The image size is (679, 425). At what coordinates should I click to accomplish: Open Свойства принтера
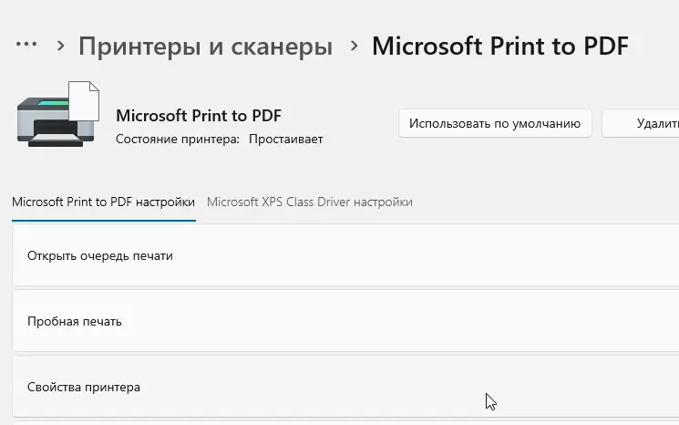coord(345,387)
